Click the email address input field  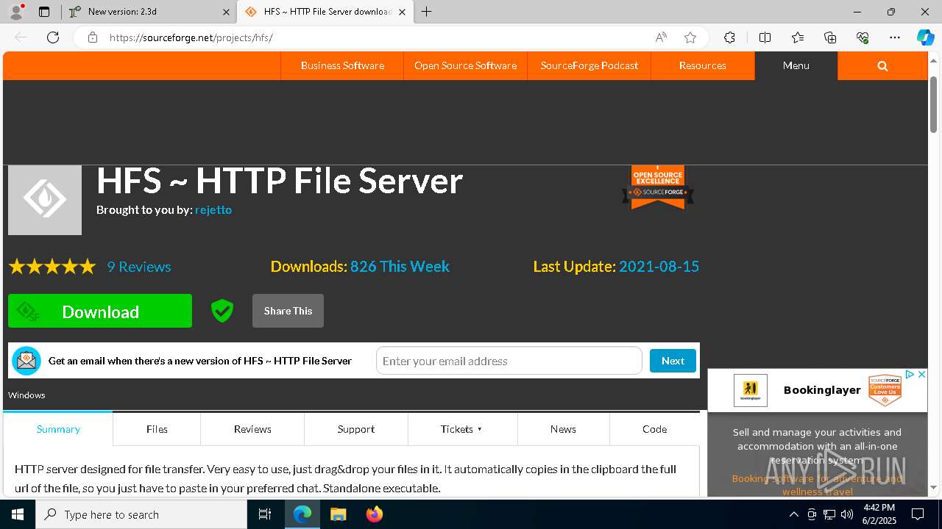pos(509,361)
